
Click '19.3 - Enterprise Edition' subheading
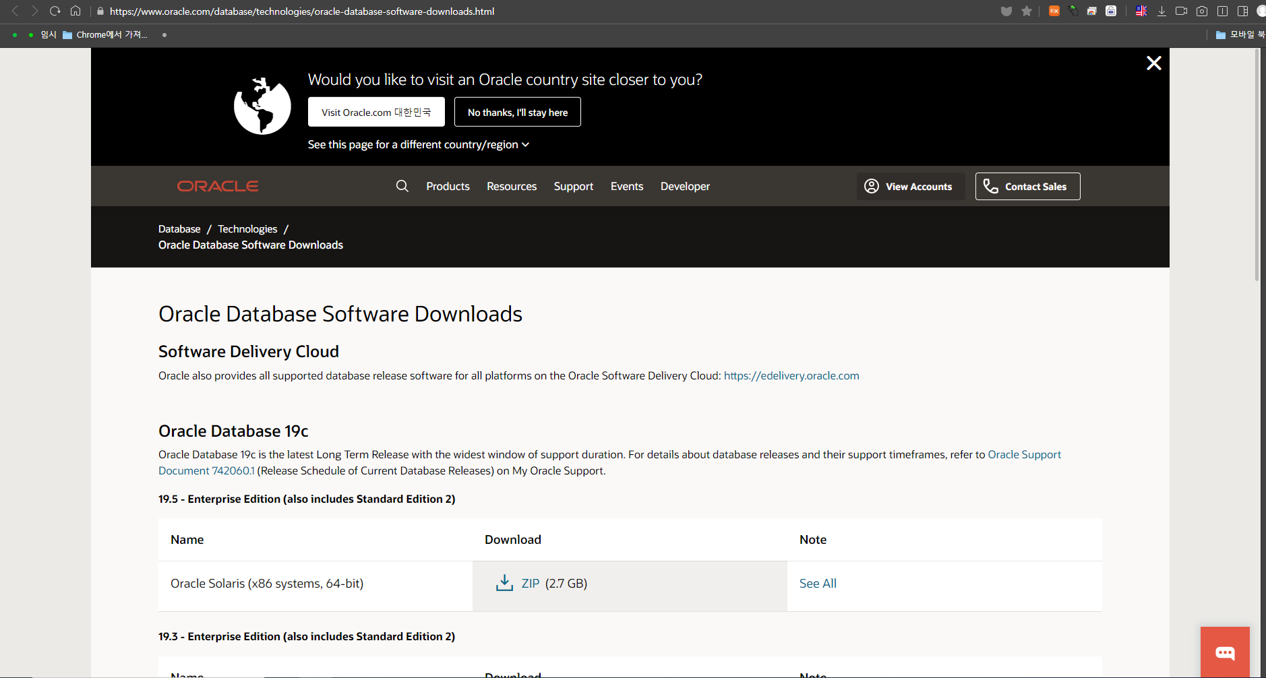pyautogui.click(x=307, y=636)
